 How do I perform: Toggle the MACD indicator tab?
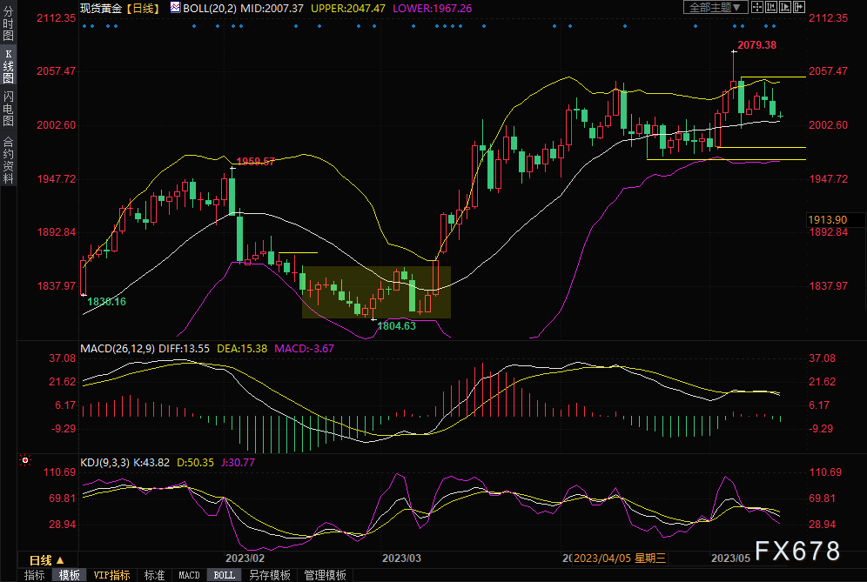click(189, 575)
